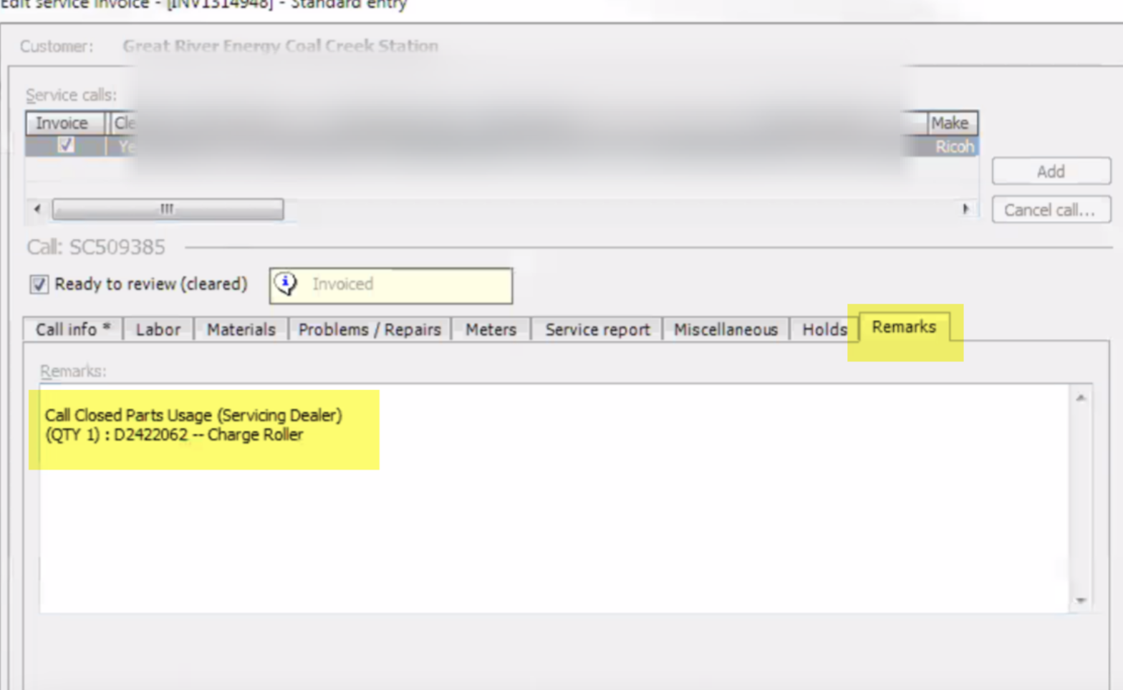Switch to the Labor tab
Image resolution: width=1123 pixels, height=690 pixels.
click(x=158, y=329)
